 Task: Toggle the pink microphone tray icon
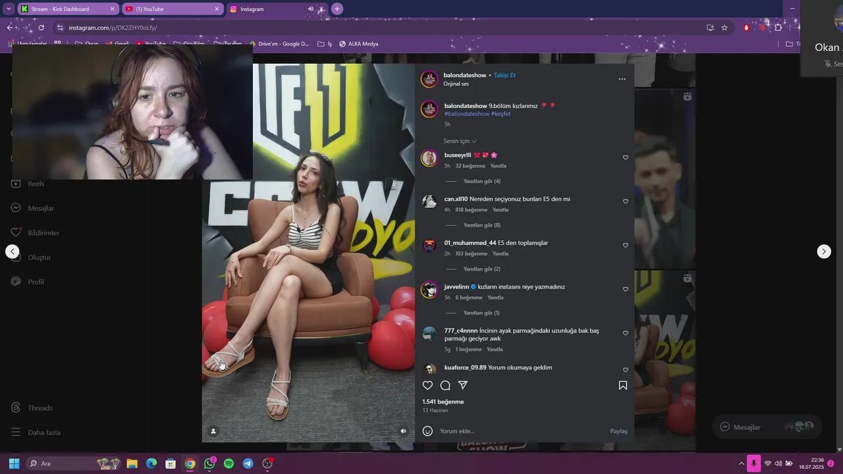(x=753, y=463)
